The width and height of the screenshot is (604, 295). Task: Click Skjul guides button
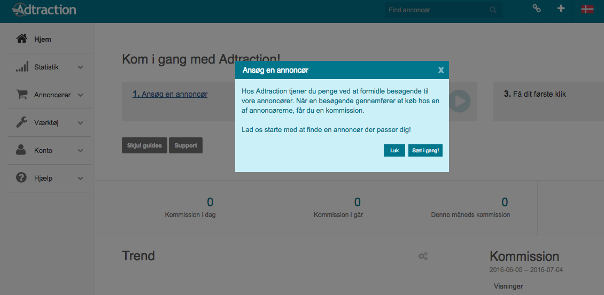pyautogui.click(x=144, y=145)
